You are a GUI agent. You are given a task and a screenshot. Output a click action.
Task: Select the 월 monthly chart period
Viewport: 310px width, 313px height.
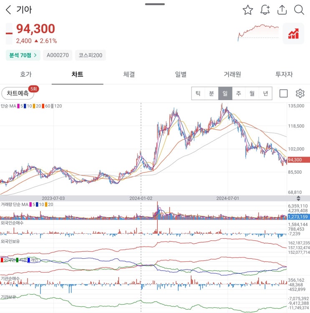coord(252,93)
